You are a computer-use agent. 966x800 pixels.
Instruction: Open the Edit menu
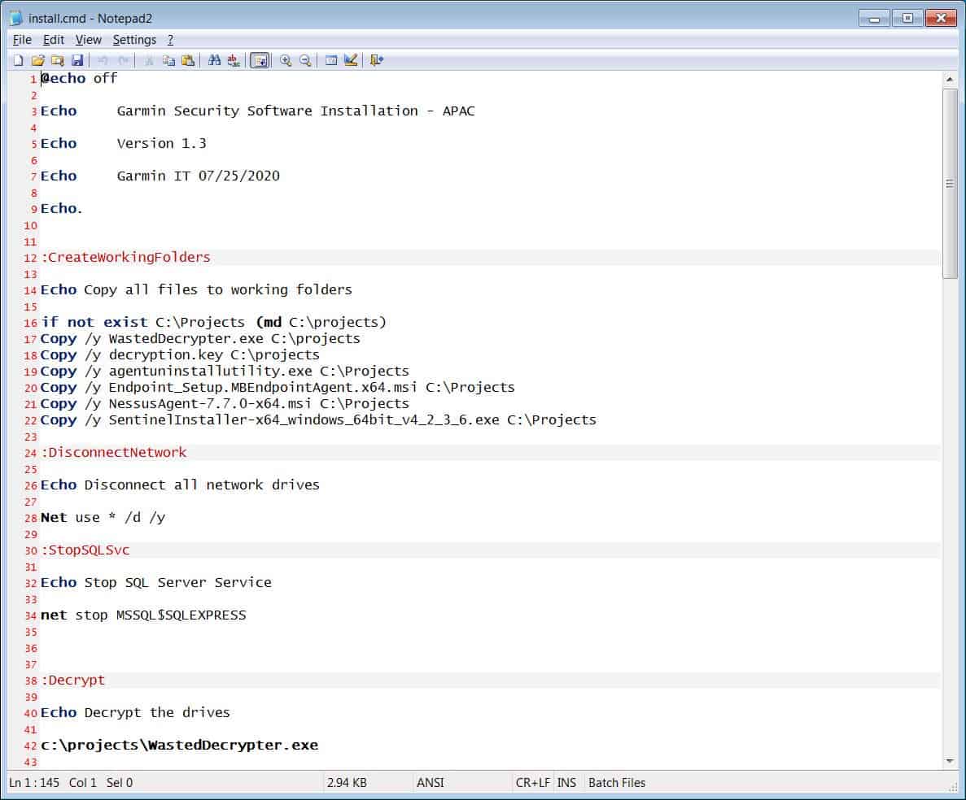[54, 40]
